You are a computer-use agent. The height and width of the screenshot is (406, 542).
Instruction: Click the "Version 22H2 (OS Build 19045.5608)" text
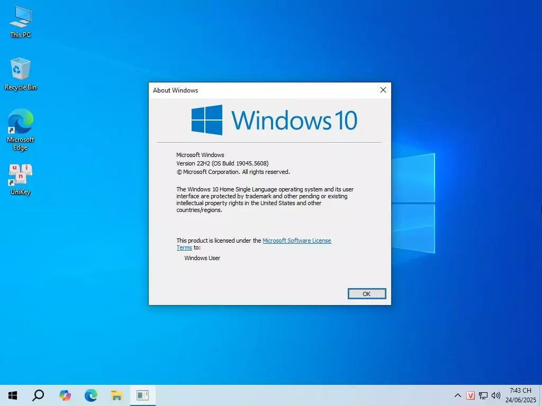coord(222,163)
